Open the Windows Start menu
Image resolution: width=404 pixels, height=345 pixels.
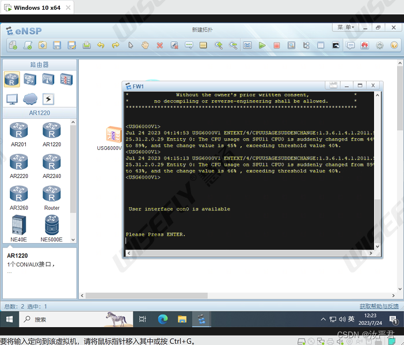pos(9,320)
